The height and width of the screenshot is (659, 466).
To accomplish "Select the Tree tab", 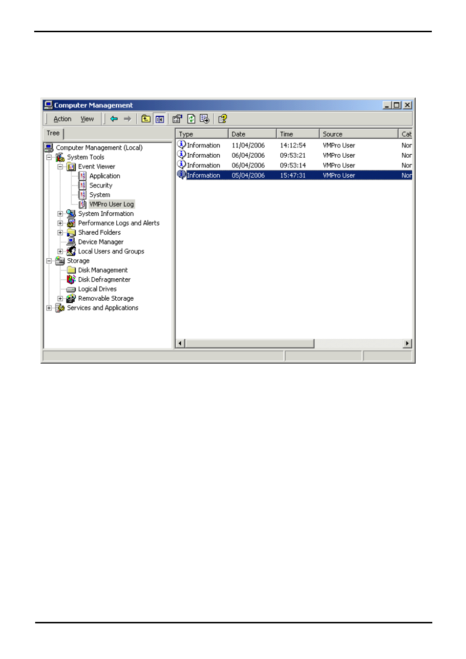I will coord(53,133).
